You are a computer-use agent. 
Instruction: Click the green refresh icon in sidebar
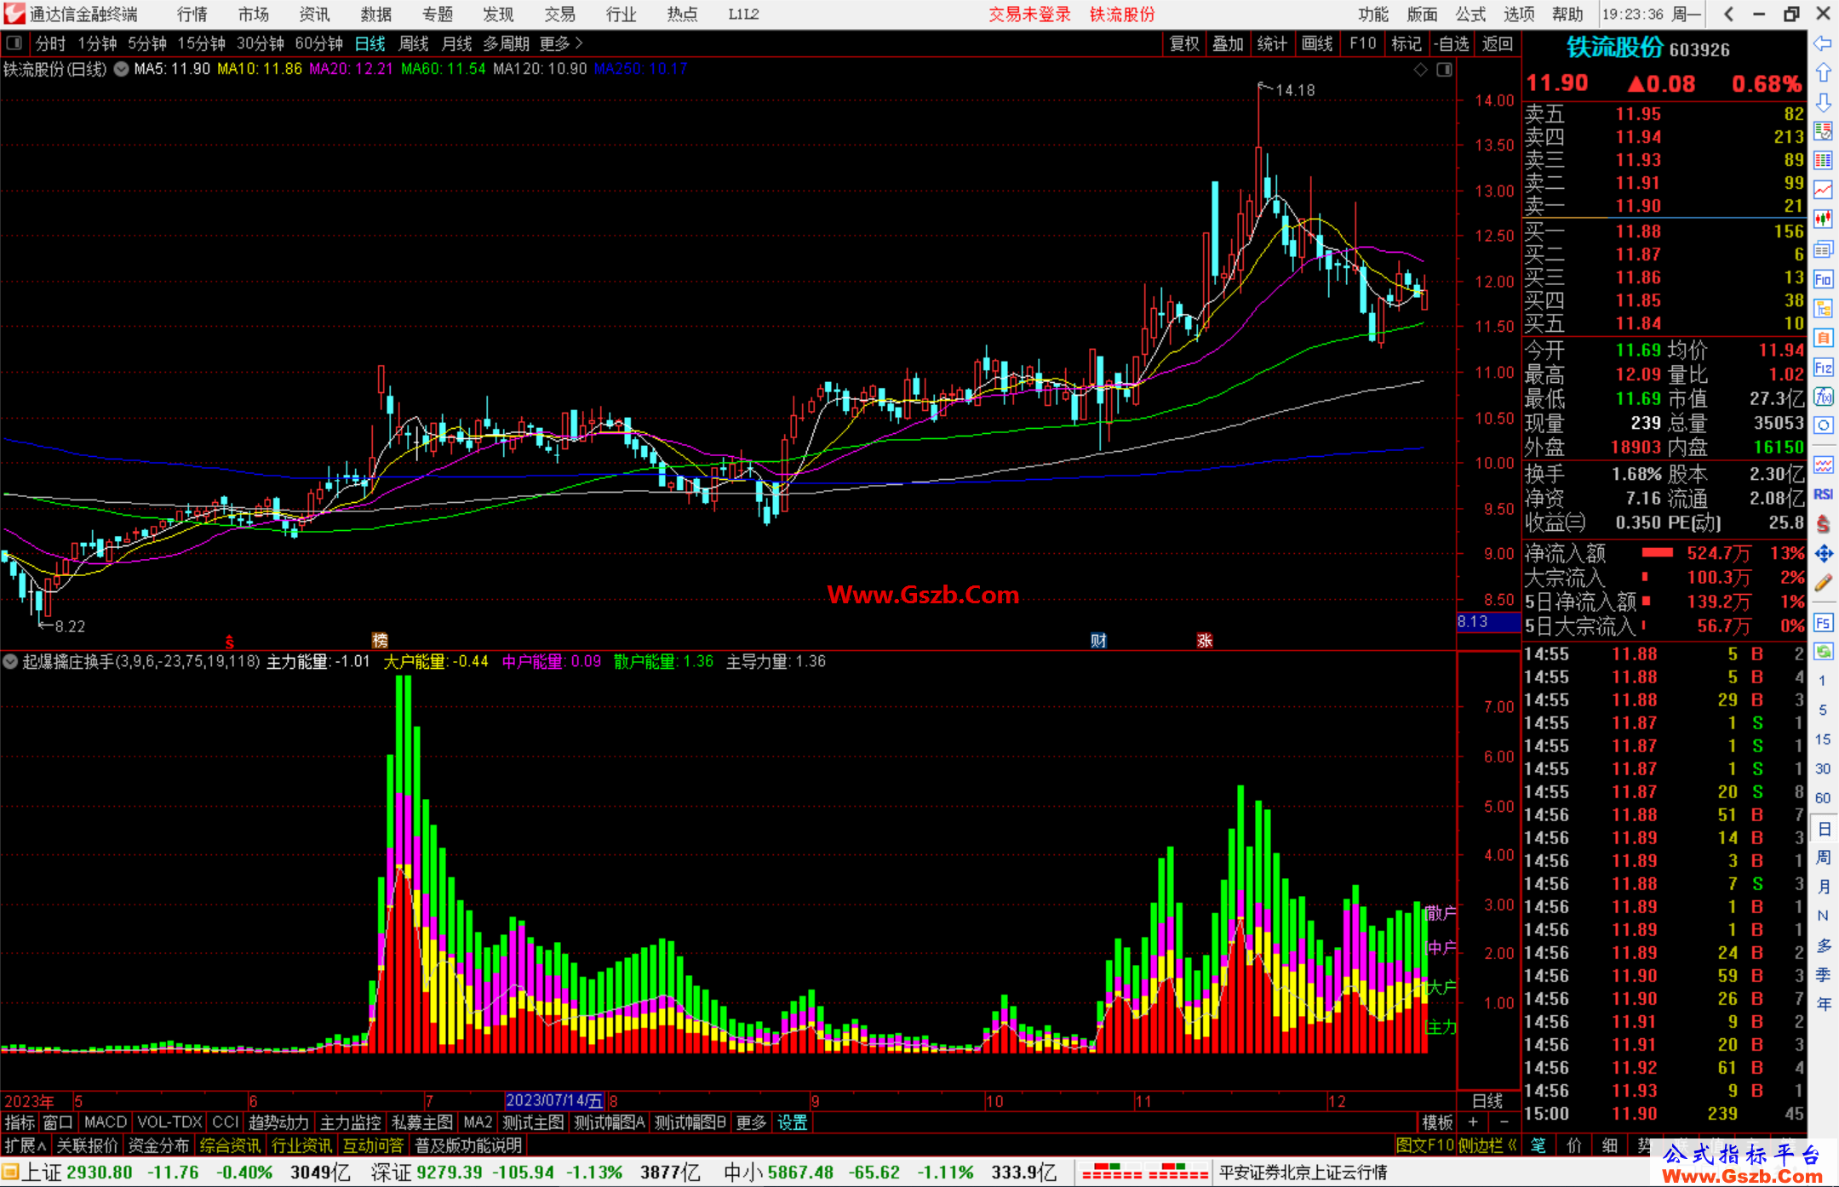(x=1823, y=652)
